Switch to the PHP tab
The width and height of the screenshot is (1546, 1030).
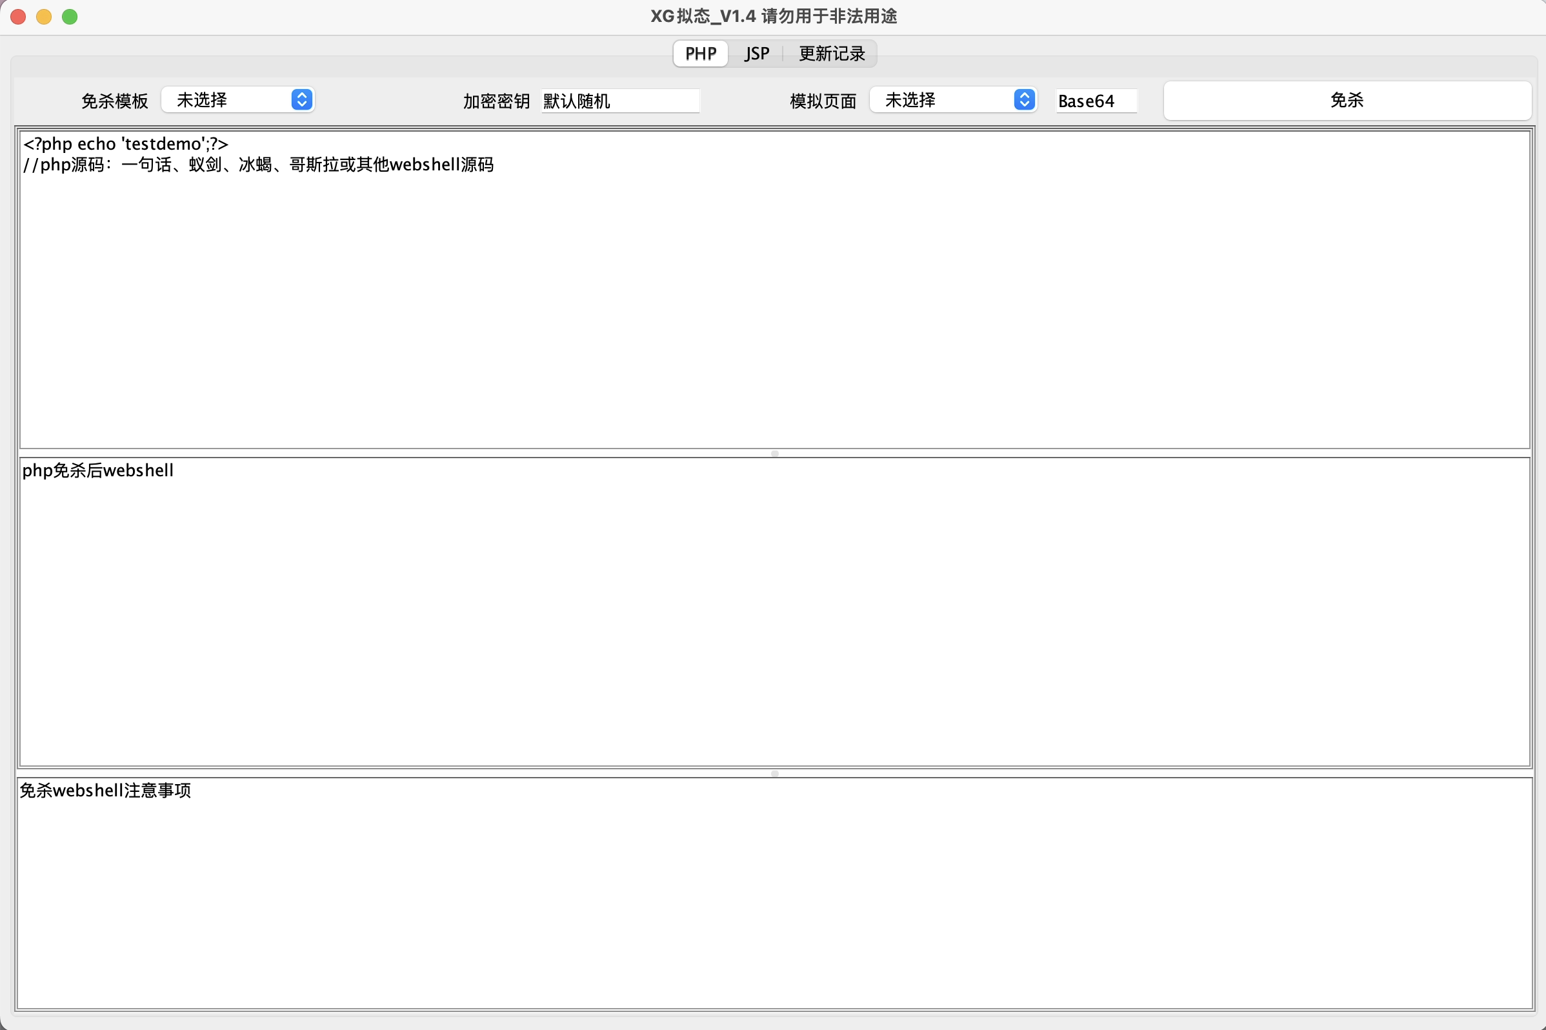700,53
